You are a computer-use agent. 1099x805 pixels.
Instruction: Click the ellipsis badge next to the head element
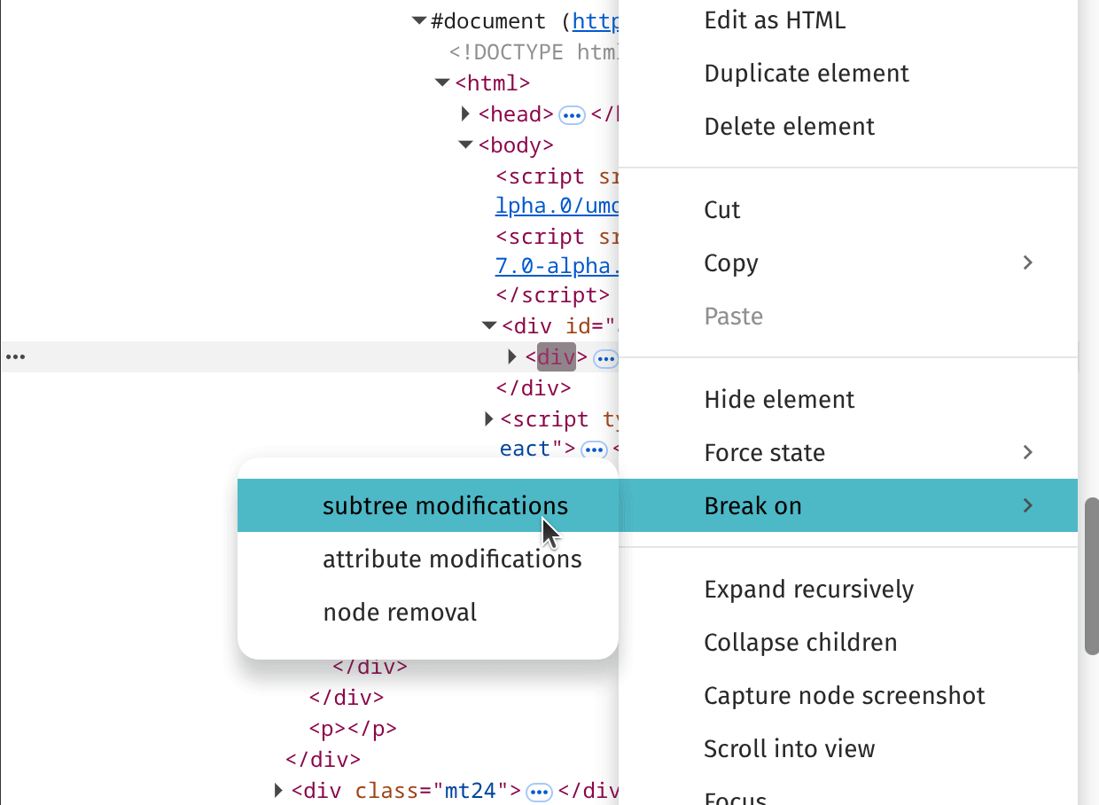click(572, 114)
